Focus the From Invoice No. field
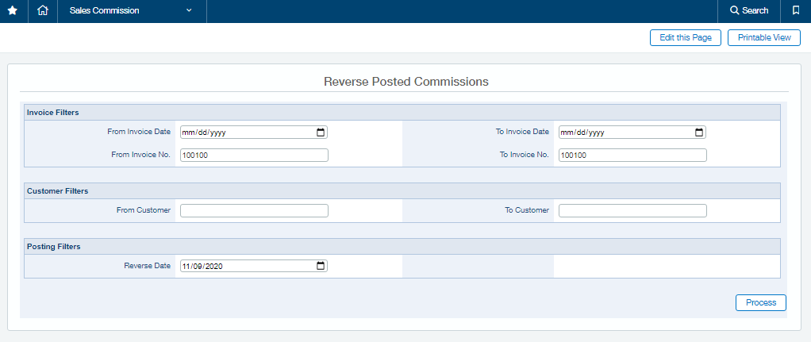Image resolution: width=811 pixels, height=342 pixels. pos(254,156)
